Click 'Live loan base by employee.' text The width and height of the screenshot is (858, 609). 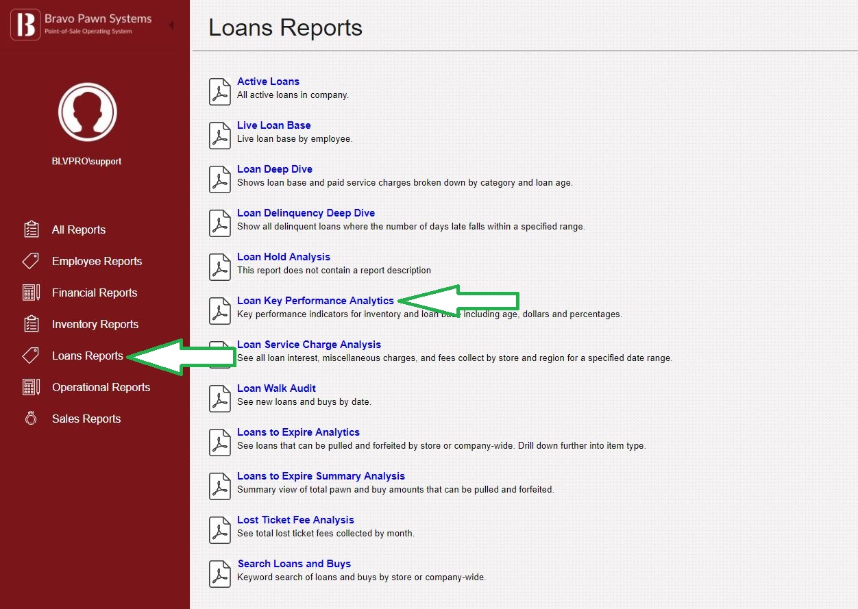[295, 139]
